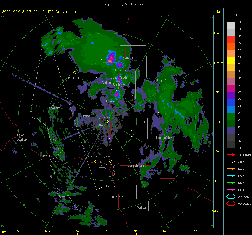Click the yellow diamond marker near RockyMH
This screenshot has height=235, width=252.
click(75, 73)
